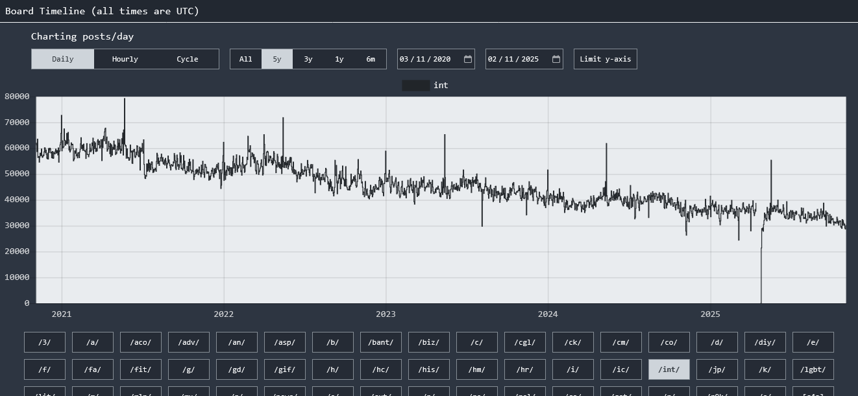The width and height of the screenshot is (858, 396).
Task: Switch to Hourly charting mode
Action: pos(125,59)
